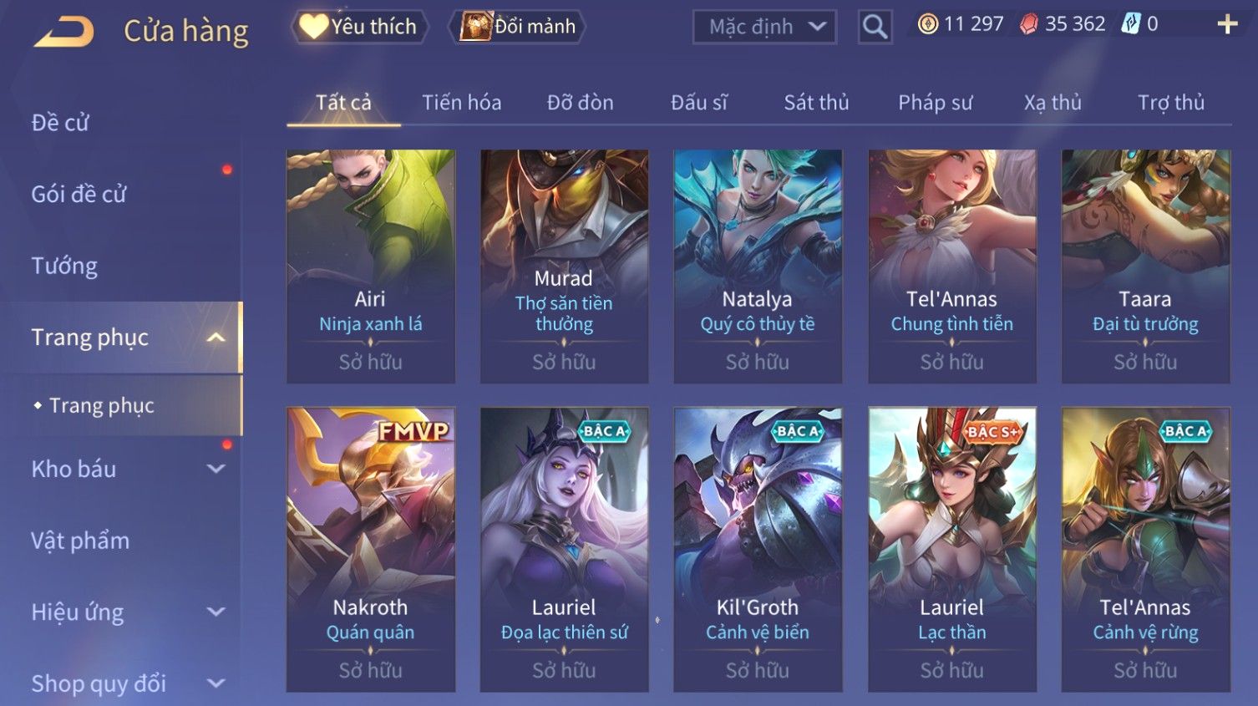The image size is (1258, 706).
Task: Open the search magnifier icon
Action: [875, 27]
